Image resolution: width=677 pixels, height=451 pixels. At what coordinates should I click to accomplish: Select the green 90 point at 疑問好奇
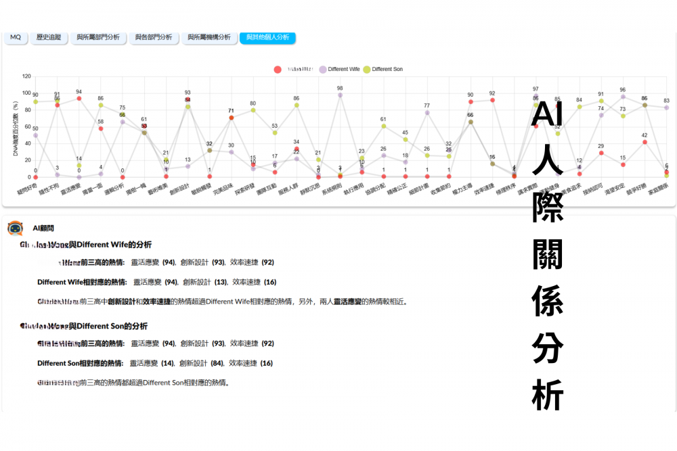[35, 102]
